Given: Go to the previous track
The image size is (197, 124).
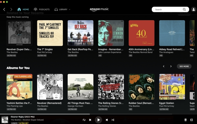Looking at the screenshot, I should pyautogui.click(x=90, y=120).
